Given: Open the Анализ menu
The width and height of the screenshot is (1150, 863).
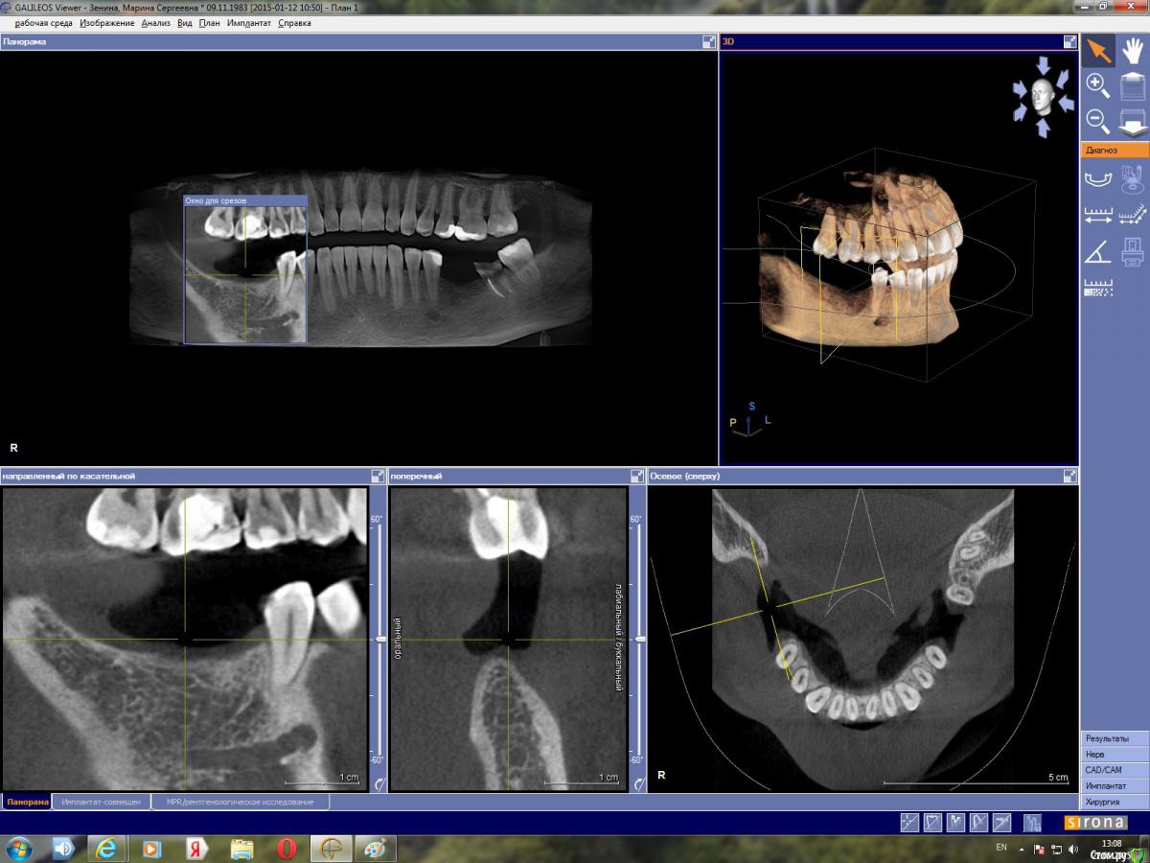Looking at the screenshot, I should (x=155, y=23).
